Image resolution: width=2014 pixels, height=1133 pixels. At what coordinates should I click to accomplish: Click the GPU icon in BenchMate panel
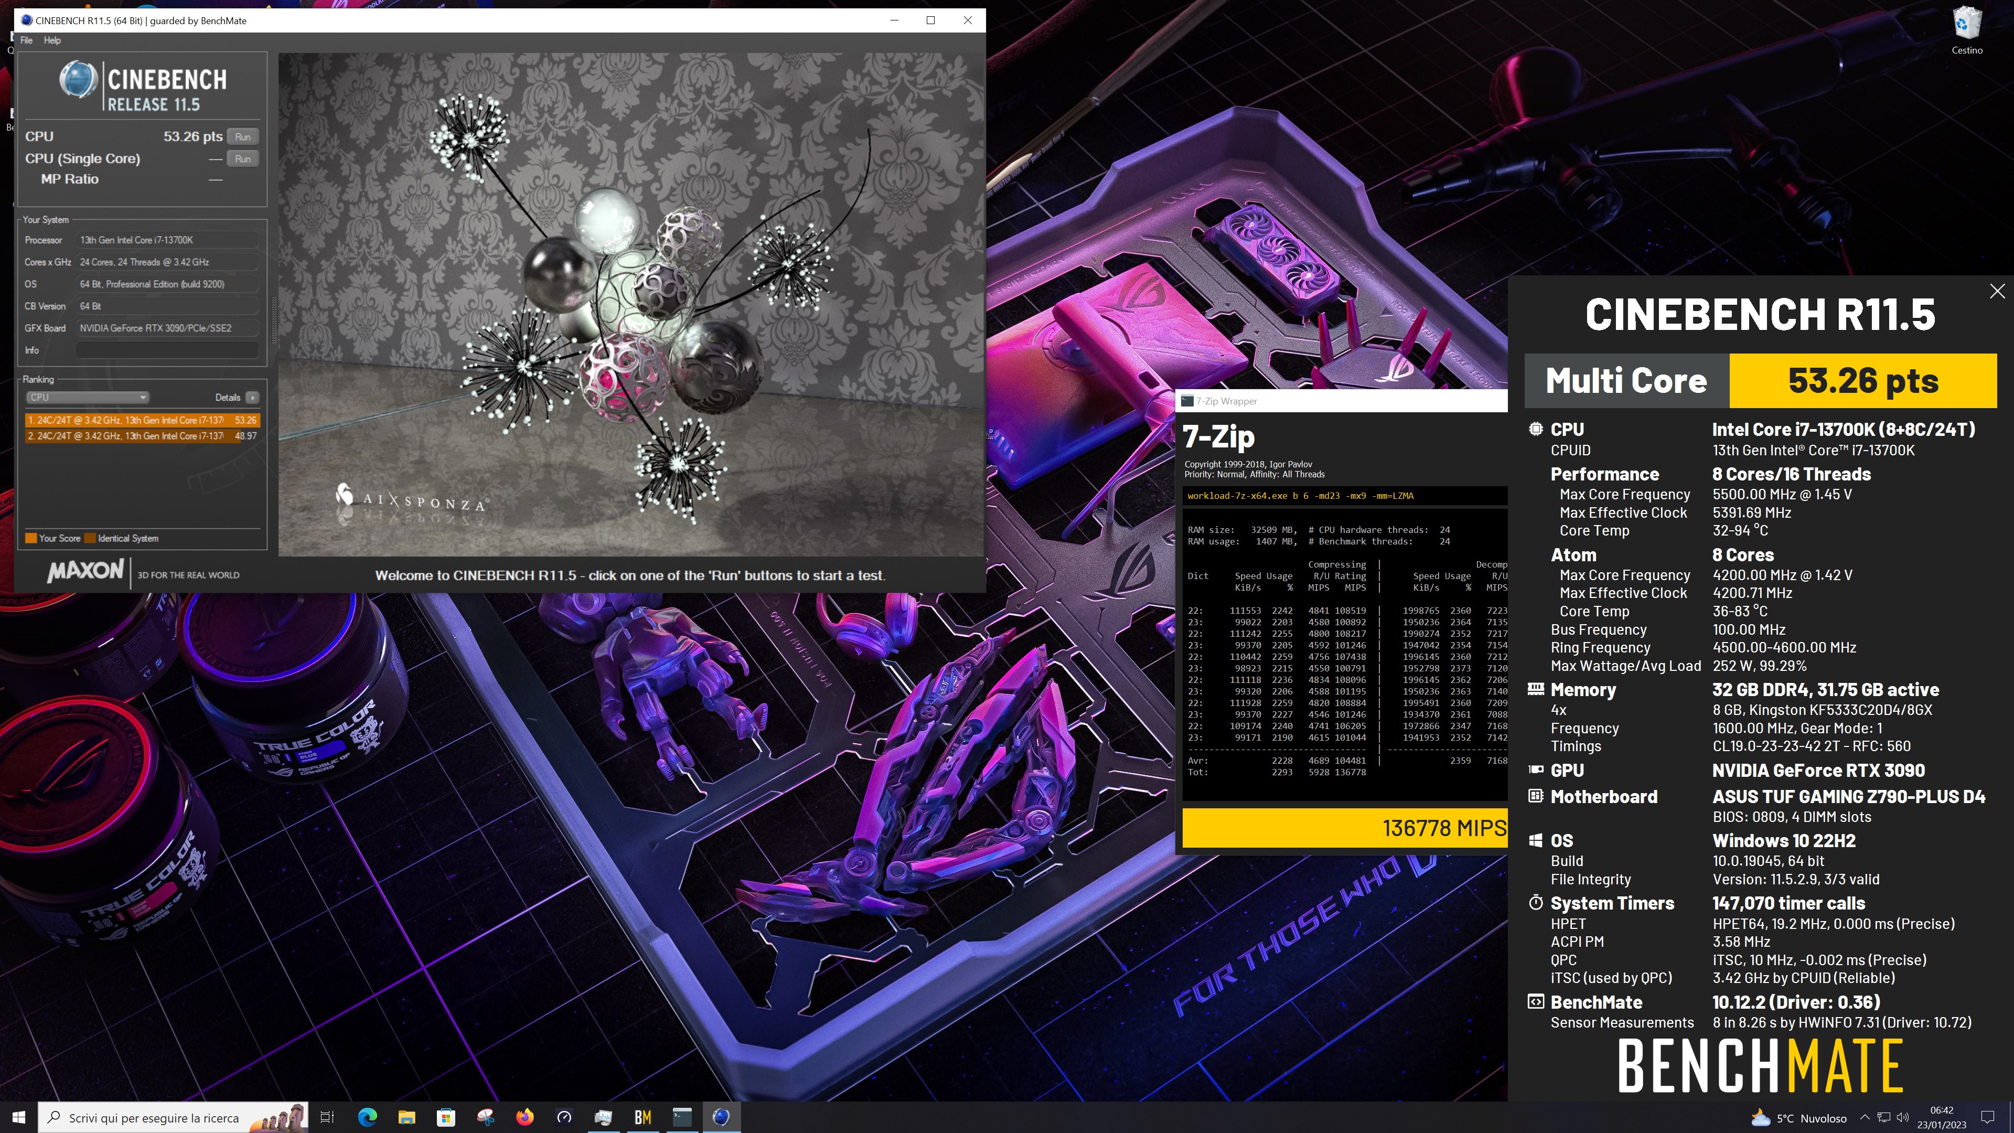pyautogui.click(x=1536, y=769)
